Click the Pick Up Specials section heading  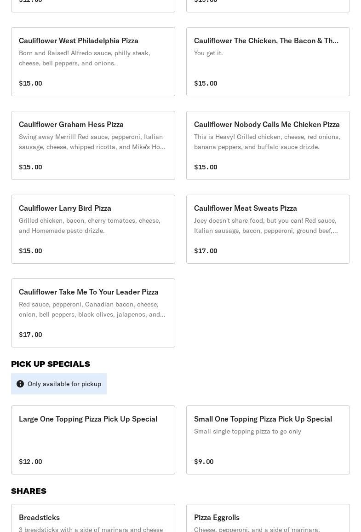(x=51, y=364)
